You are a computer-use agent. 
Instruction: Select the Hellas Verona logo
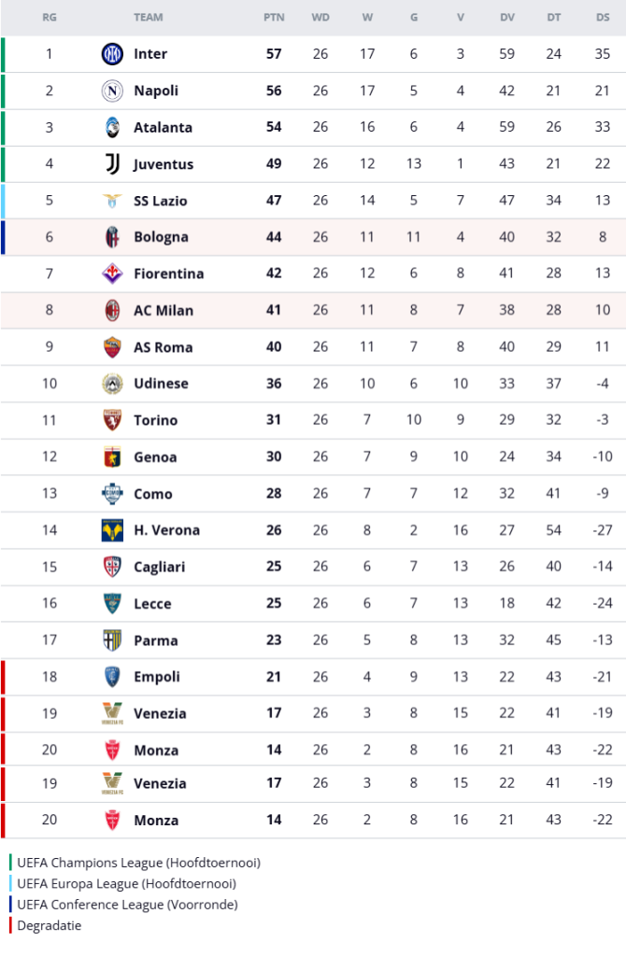point(112,530)
